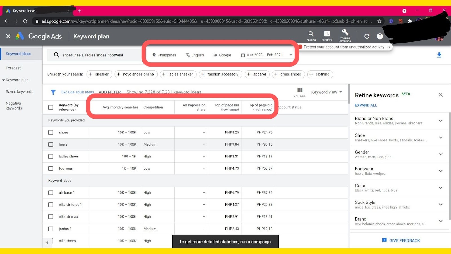Change the English language setting
This screenshot has width=451, height=254.
tap(194, 55)
